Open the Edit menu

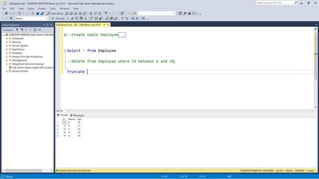tap(12, 8)
